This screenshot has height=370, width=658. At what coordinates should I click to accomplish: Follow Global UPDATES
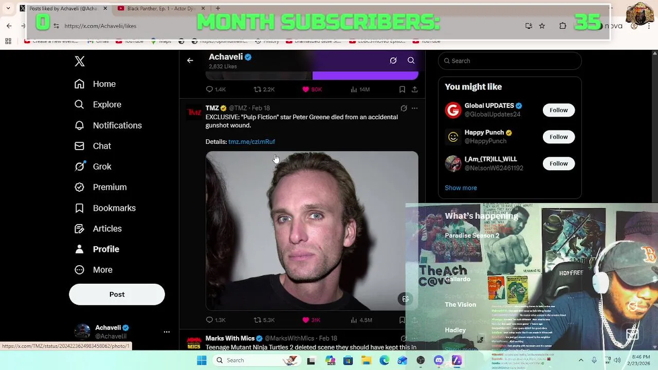point(558,110)
